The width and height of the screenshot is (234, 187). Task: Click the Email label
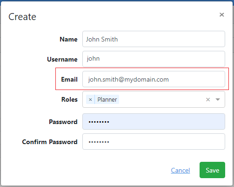(x=69, y=79)
